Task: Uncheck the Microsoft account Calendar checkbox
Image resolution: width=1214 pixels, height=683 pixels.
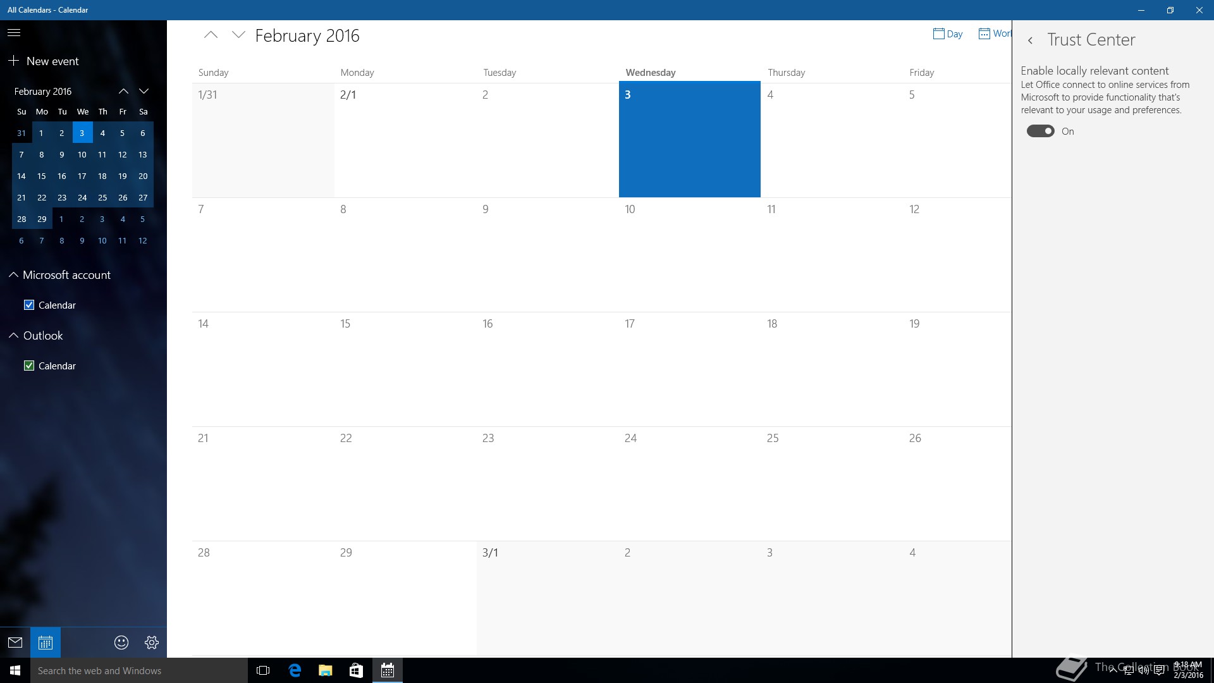Action: (x=29, y=305)
